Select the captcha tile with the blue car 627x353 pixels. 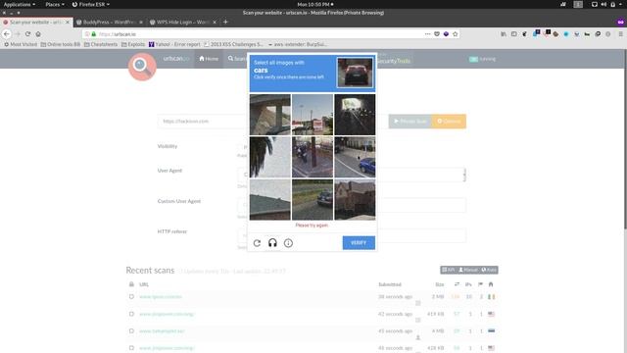click(355, 157)
